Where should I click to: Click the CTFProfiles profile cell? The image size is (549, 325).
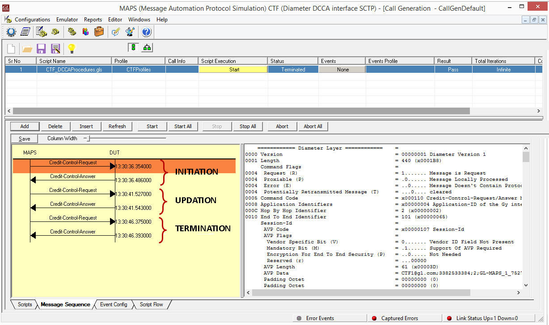(x=139, y=70)
